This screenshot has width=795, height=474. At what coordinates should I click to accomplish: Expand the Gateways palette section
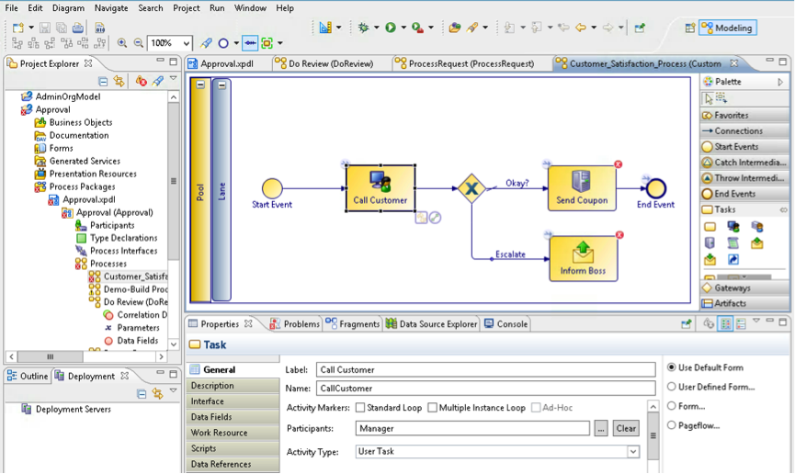click(x=732, y=288)
